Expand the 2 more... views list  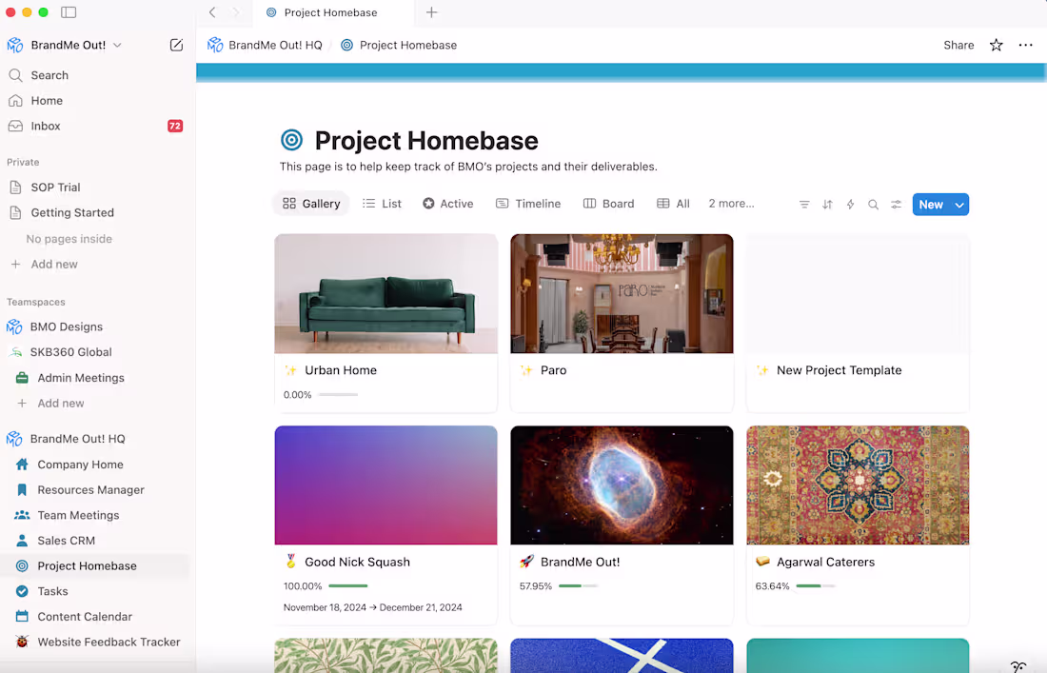731,203
